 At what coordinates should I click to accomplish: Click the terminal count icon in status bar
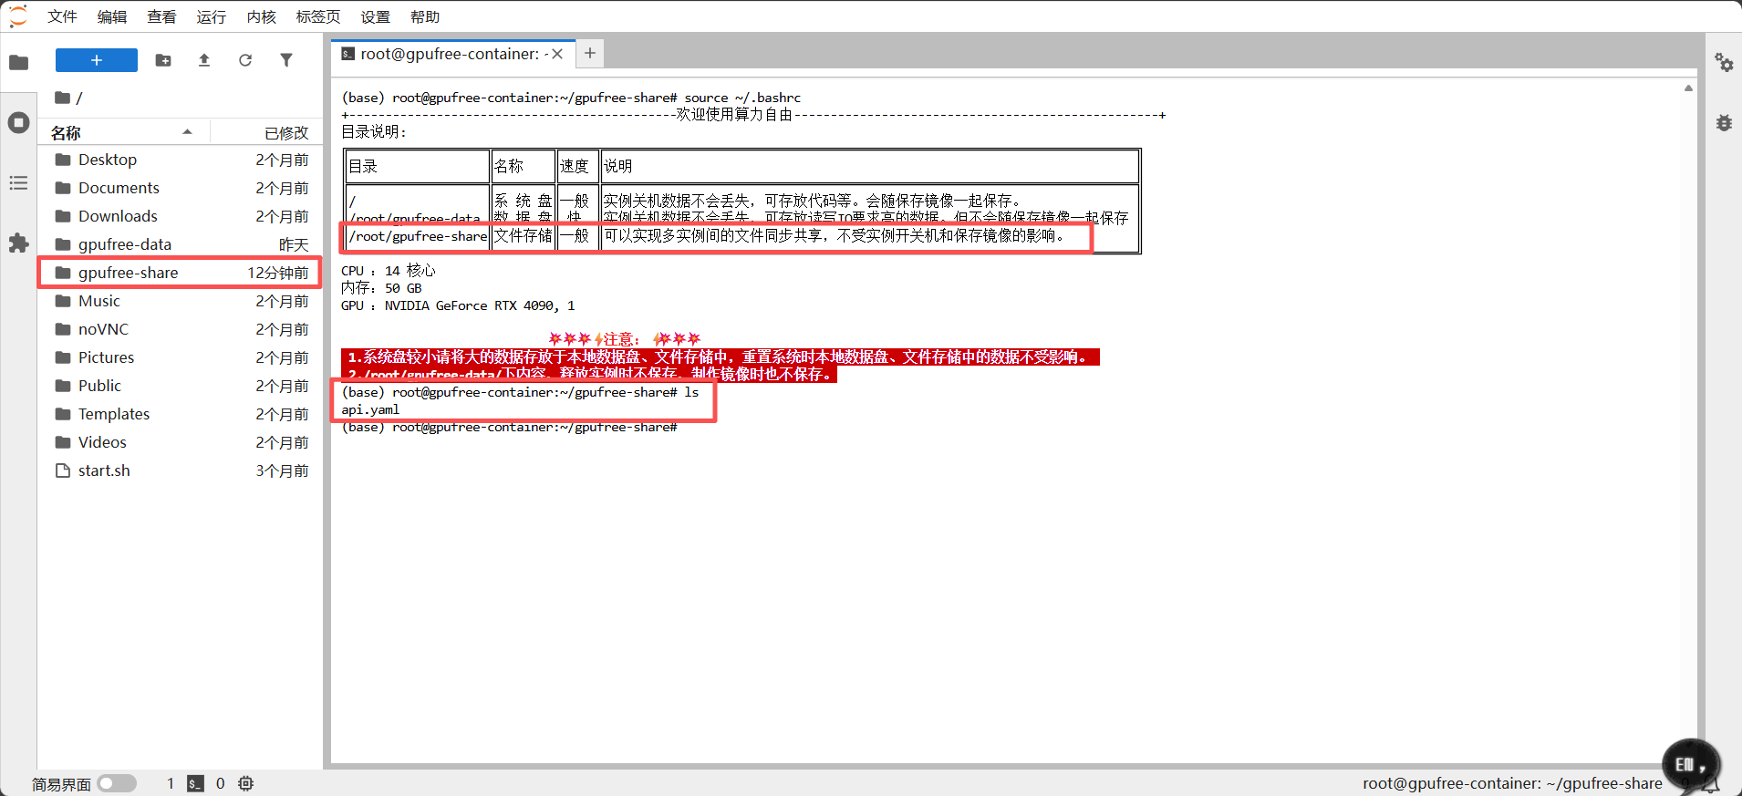[195, 783]
